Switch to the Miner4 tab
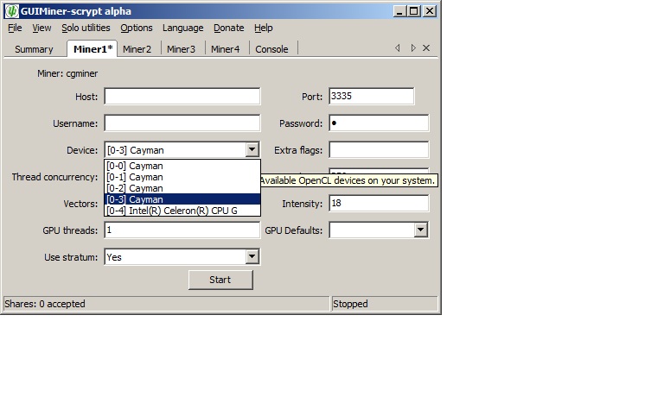664x397 pixels. [226, 49]
